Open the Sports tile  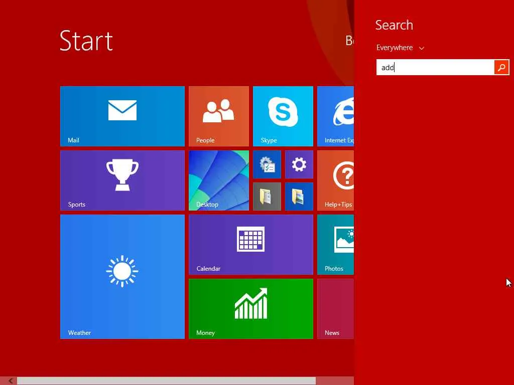click(x=122, y=180)
